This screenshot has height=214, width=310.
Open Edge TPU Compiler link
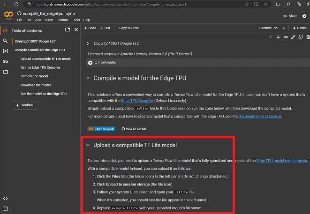(137, 101)
